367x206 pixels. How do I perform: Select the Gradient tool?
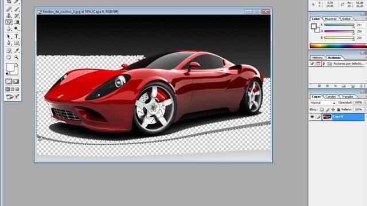17,22
